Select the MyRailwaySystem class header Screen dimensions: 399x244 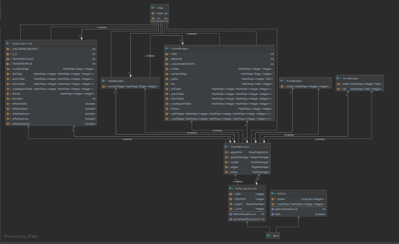[246, 189]
